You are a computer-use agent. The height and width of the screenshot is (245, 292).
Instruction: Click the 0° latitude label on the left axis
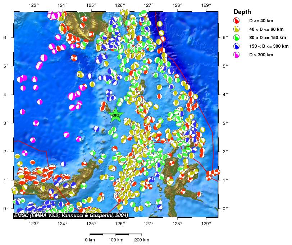[6, 209]
